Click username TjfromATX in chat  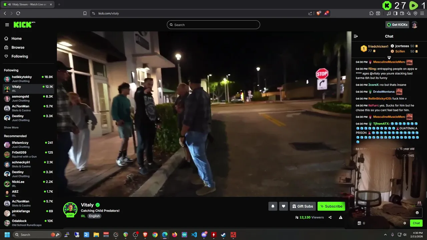381,124
